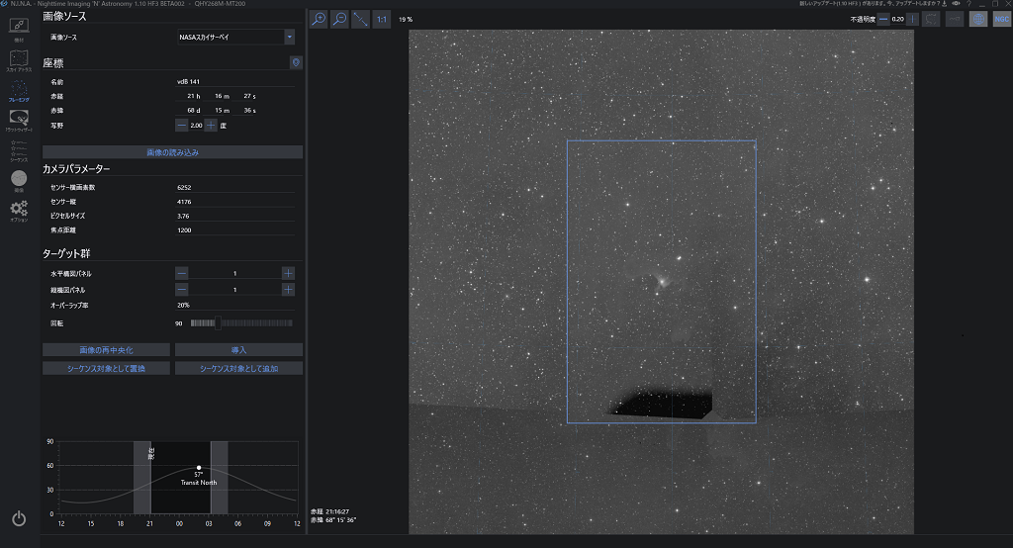Click Add as Sequence Target (シーケンス対象として追加)
Image resolution: width=1013 pixels, height=548 pixels.
(238, 368)
